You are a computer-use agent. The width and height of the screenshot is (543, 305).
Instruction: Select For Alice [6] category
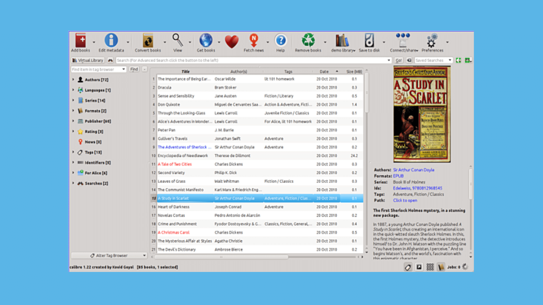(x=96, y=173)
